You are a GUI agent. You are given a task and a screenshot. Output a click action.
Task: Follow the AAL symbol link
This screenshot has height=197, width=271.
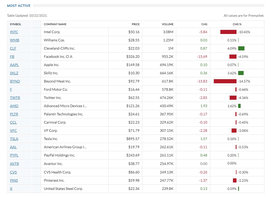pos(13,147)
